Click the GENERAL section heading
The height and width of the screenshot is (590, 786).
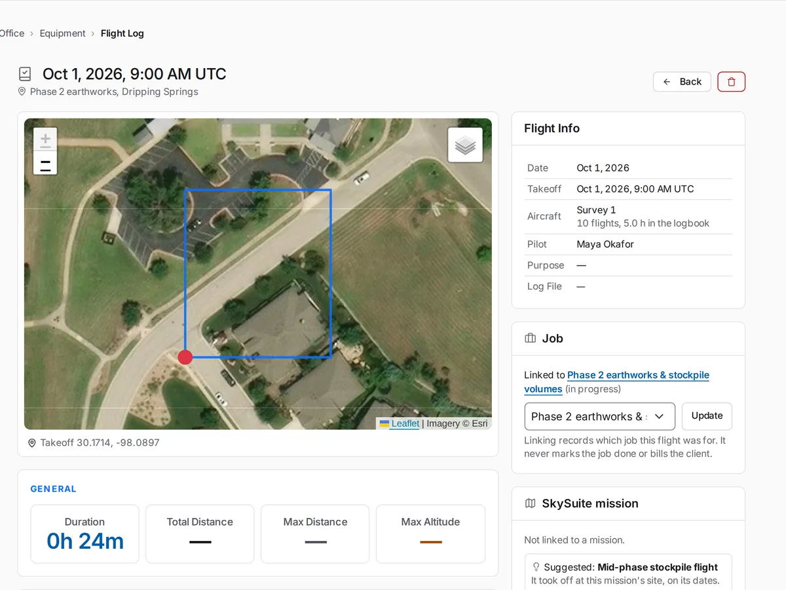54,489
